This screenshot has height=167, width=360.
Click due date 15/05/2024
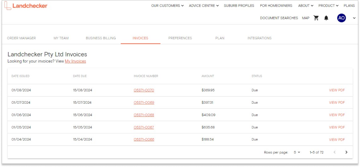point(82,127)
